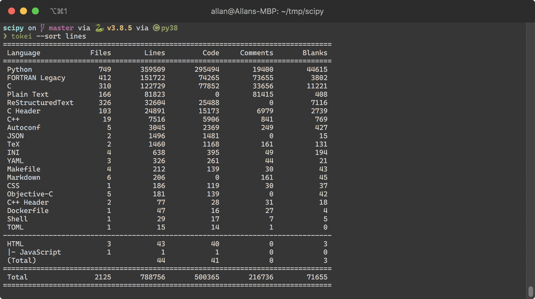Click the 'TeX' row label
This screenshot has width=535, height=299.
[13, 144]
